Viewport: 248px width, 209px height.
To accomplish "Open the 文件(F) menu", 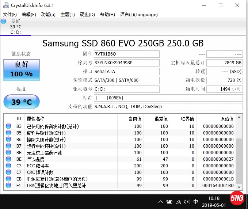I will (x=10, y=15).
